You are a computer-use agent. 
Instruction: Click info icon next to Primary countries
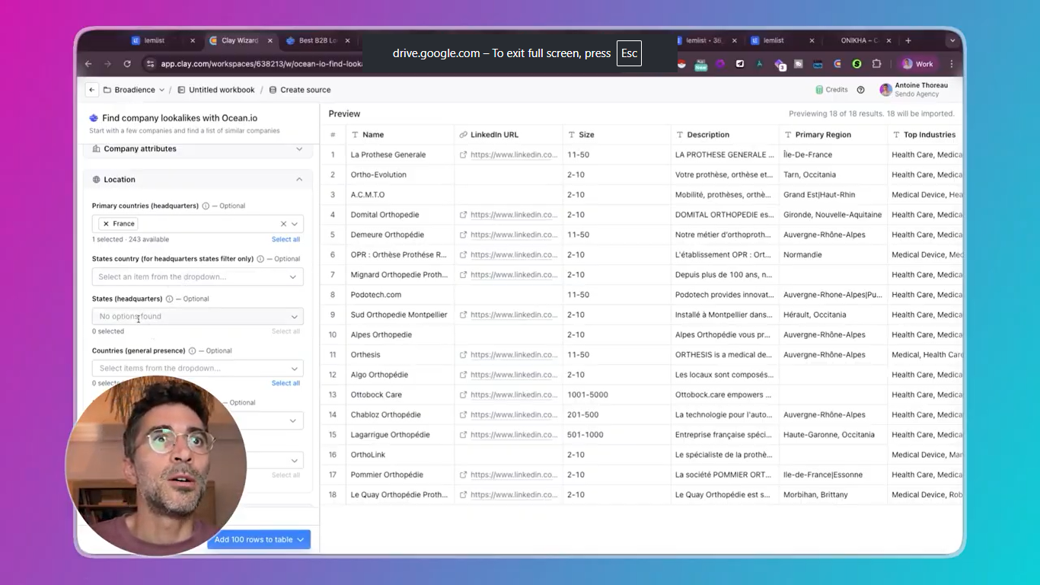coord(206,206)
